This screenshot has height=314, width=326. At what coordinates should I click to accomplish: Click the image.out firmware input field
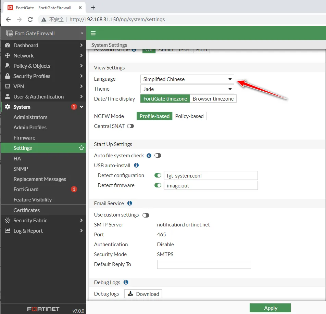[211, 185]
